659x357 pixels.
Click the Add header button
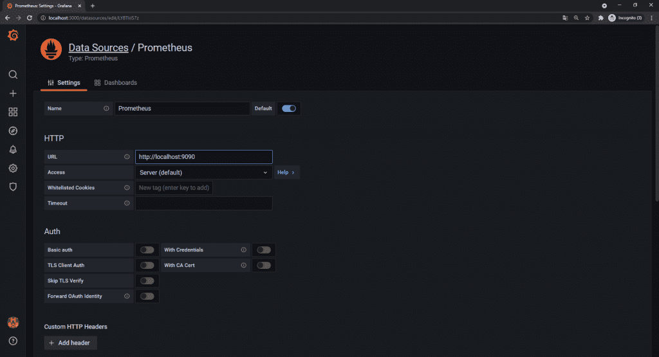[x=70, y=343]
